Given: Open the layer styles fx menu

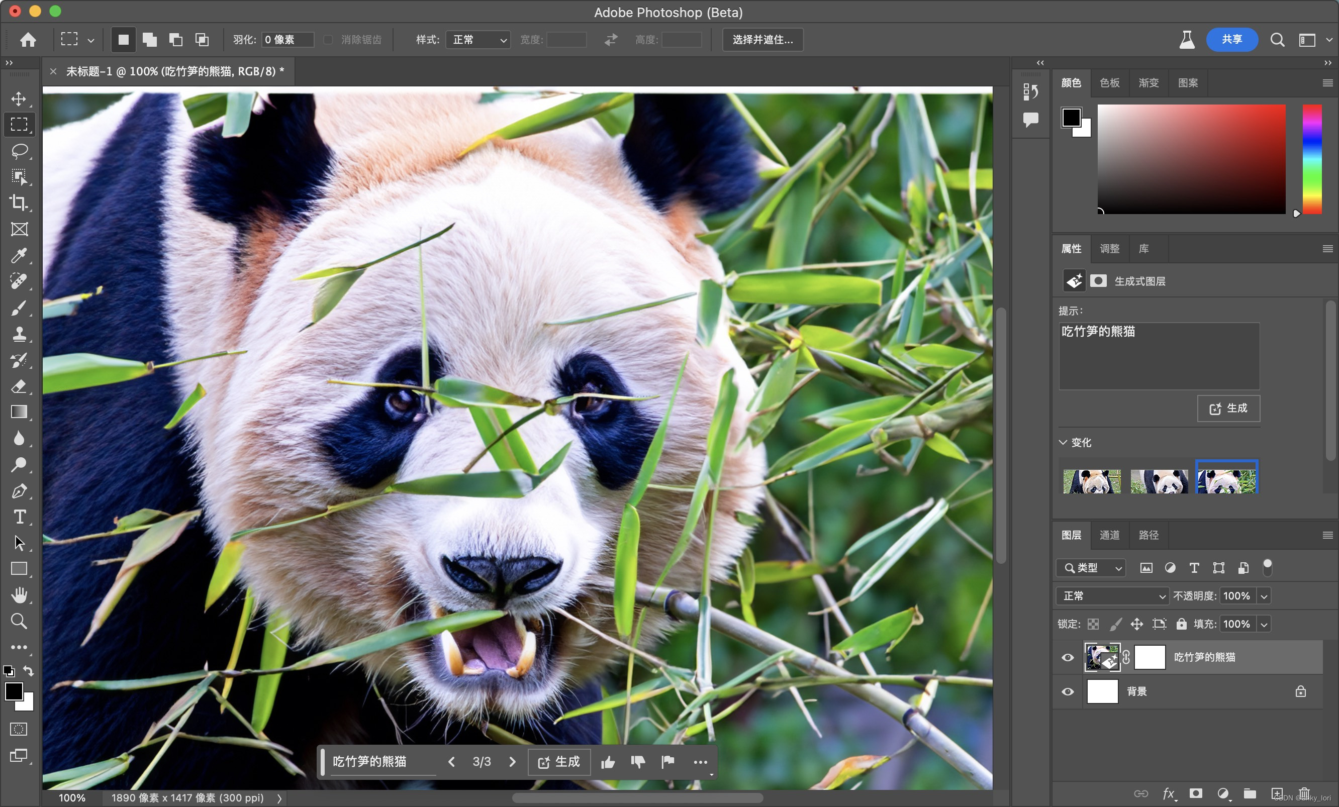Looking at the screenshot, I should click(1169, 793).
